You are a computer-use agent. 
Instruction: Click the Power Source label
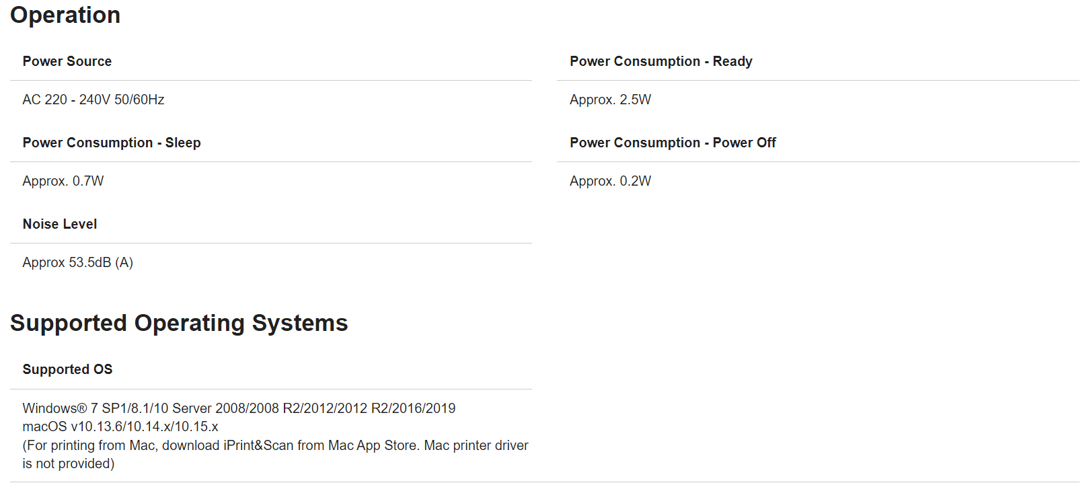pos(67,61)
